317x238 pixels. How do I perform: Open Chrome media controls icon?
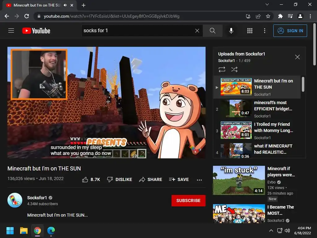coord(290,16)
